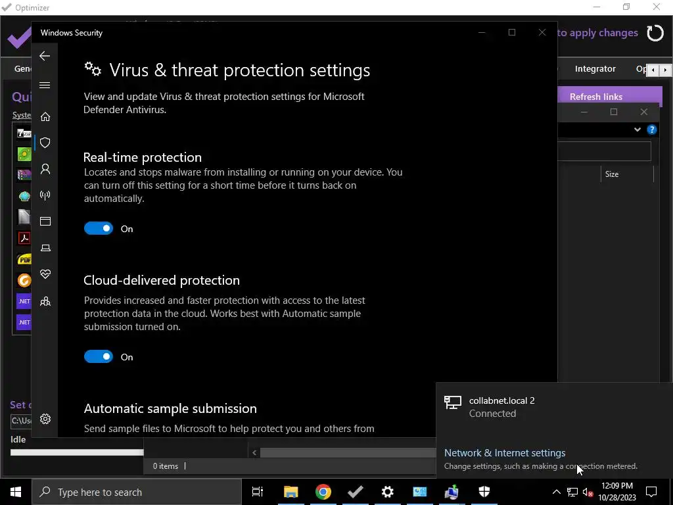Expand the chevron next to help icon
Image resolution: width=673 pixels, height=505 pixels.
pyautogui.click(x=638, y=130)
